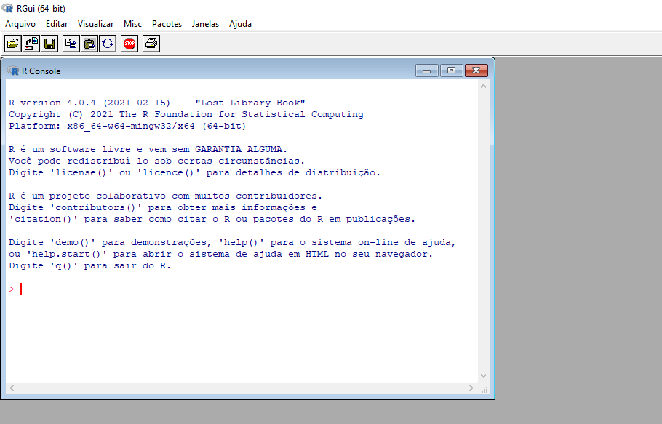This screenshot has width=662, height=424.
Task: Click the console scrollbar down arrow
Action: pyautogui.click(x=484, y=375)
